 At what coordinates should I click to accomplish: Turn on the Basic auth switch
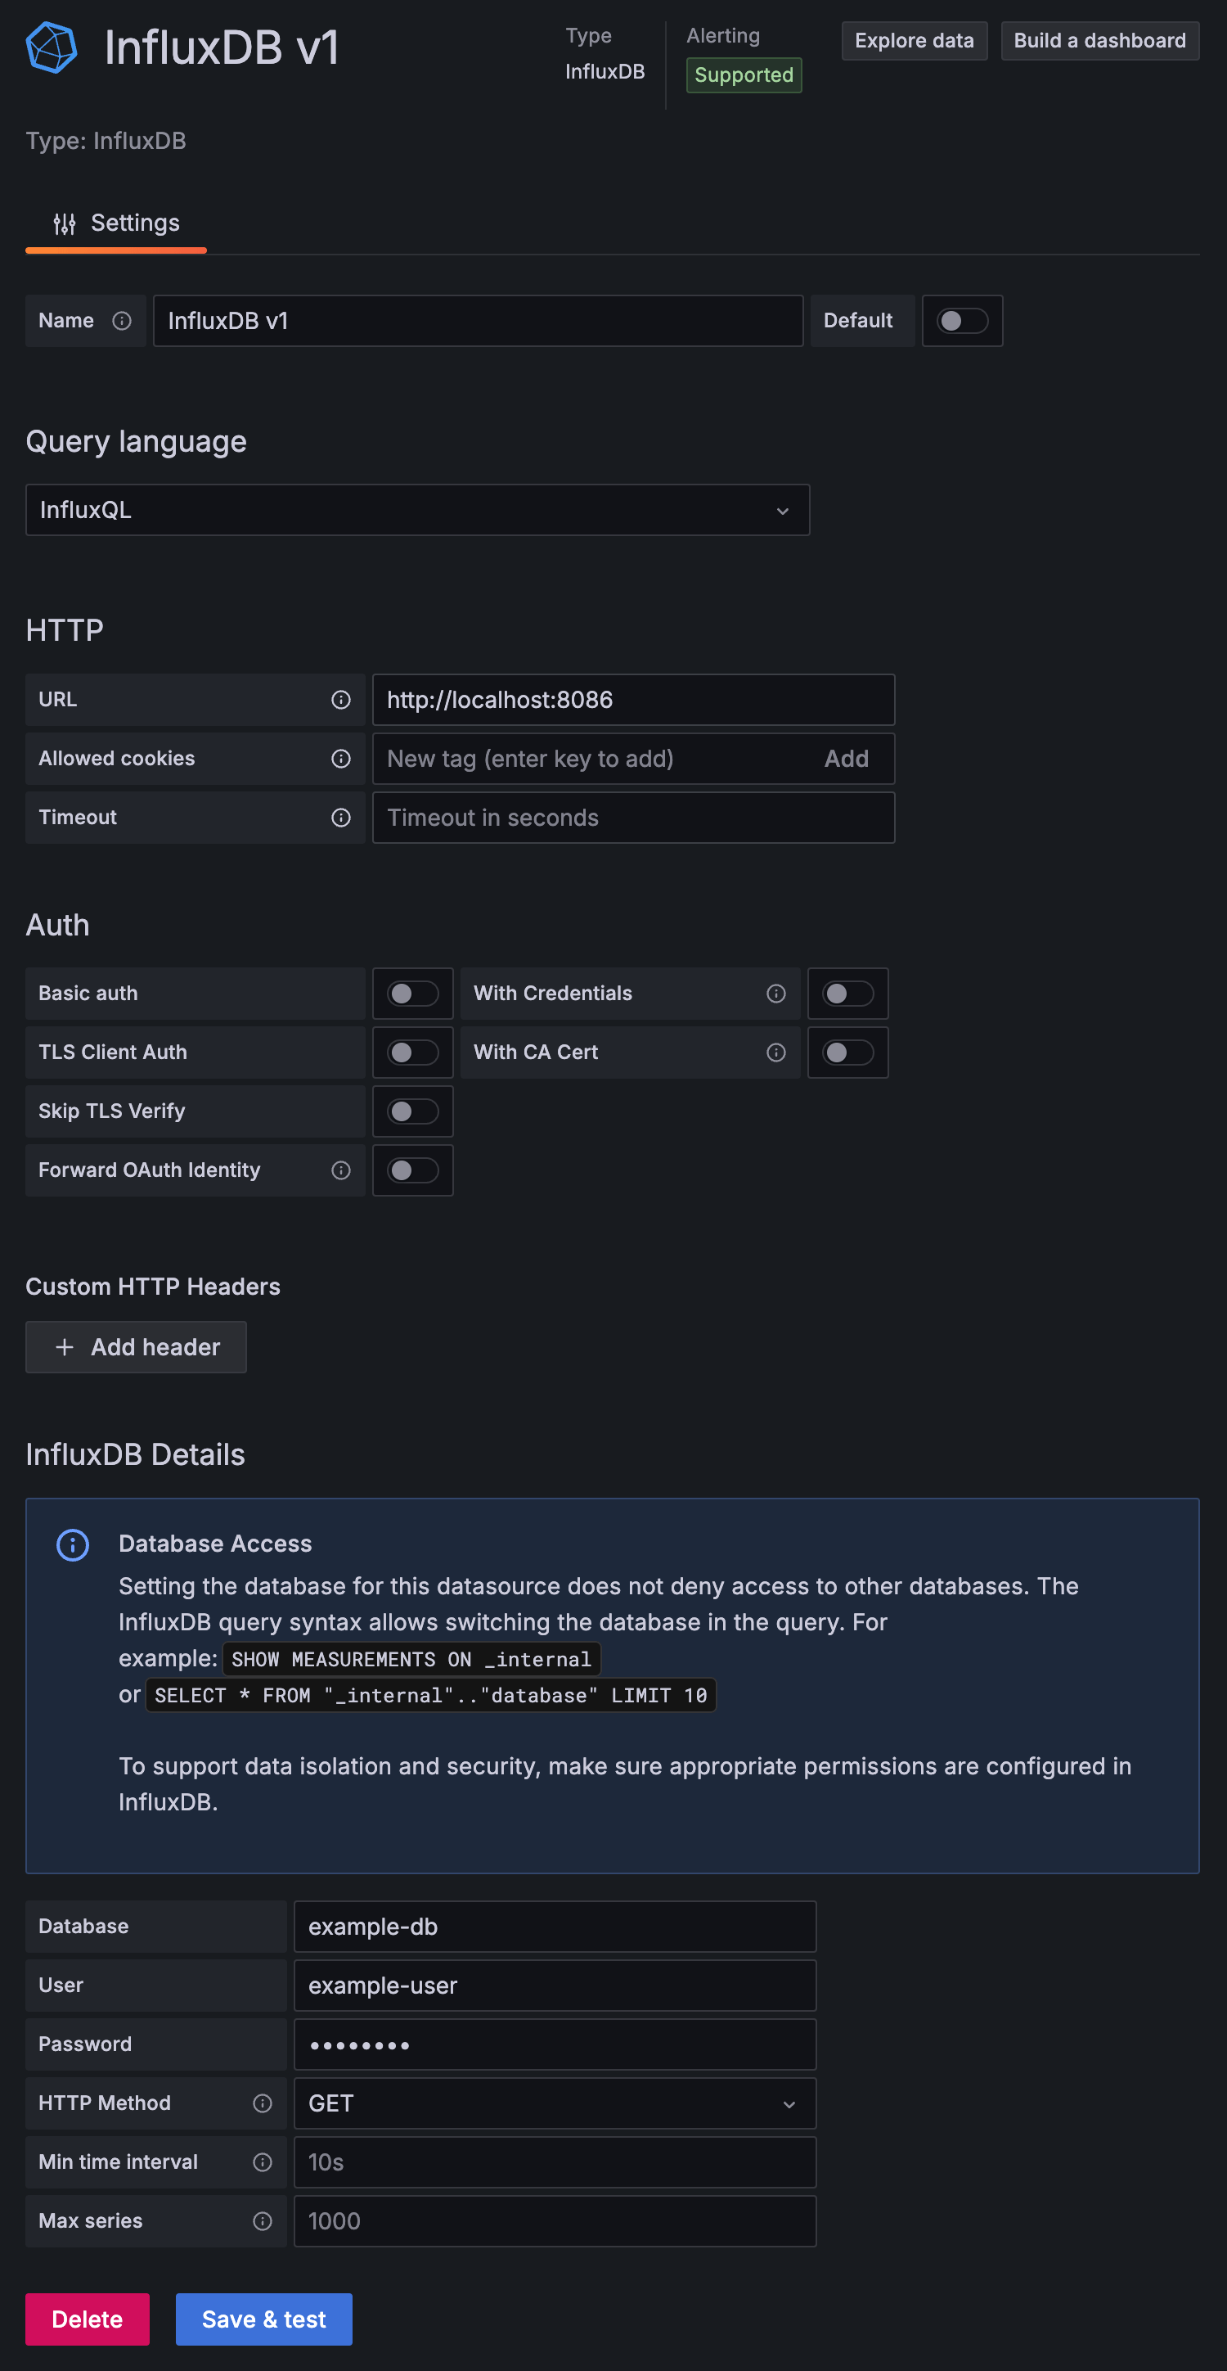pyautogui.click(x=412, y=993)
